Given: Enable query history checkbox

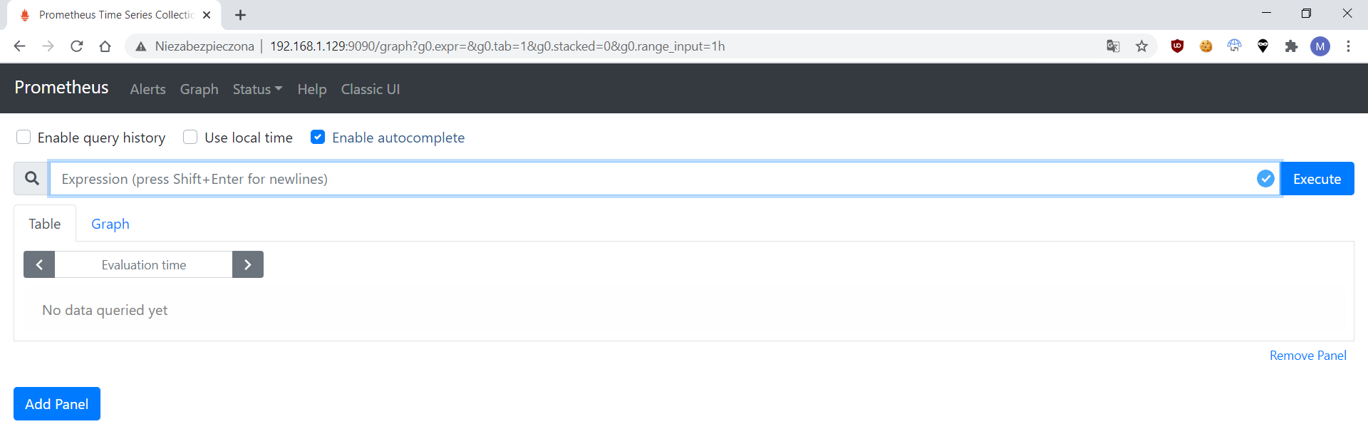Looking at the screenshot, I should (24, 137).
